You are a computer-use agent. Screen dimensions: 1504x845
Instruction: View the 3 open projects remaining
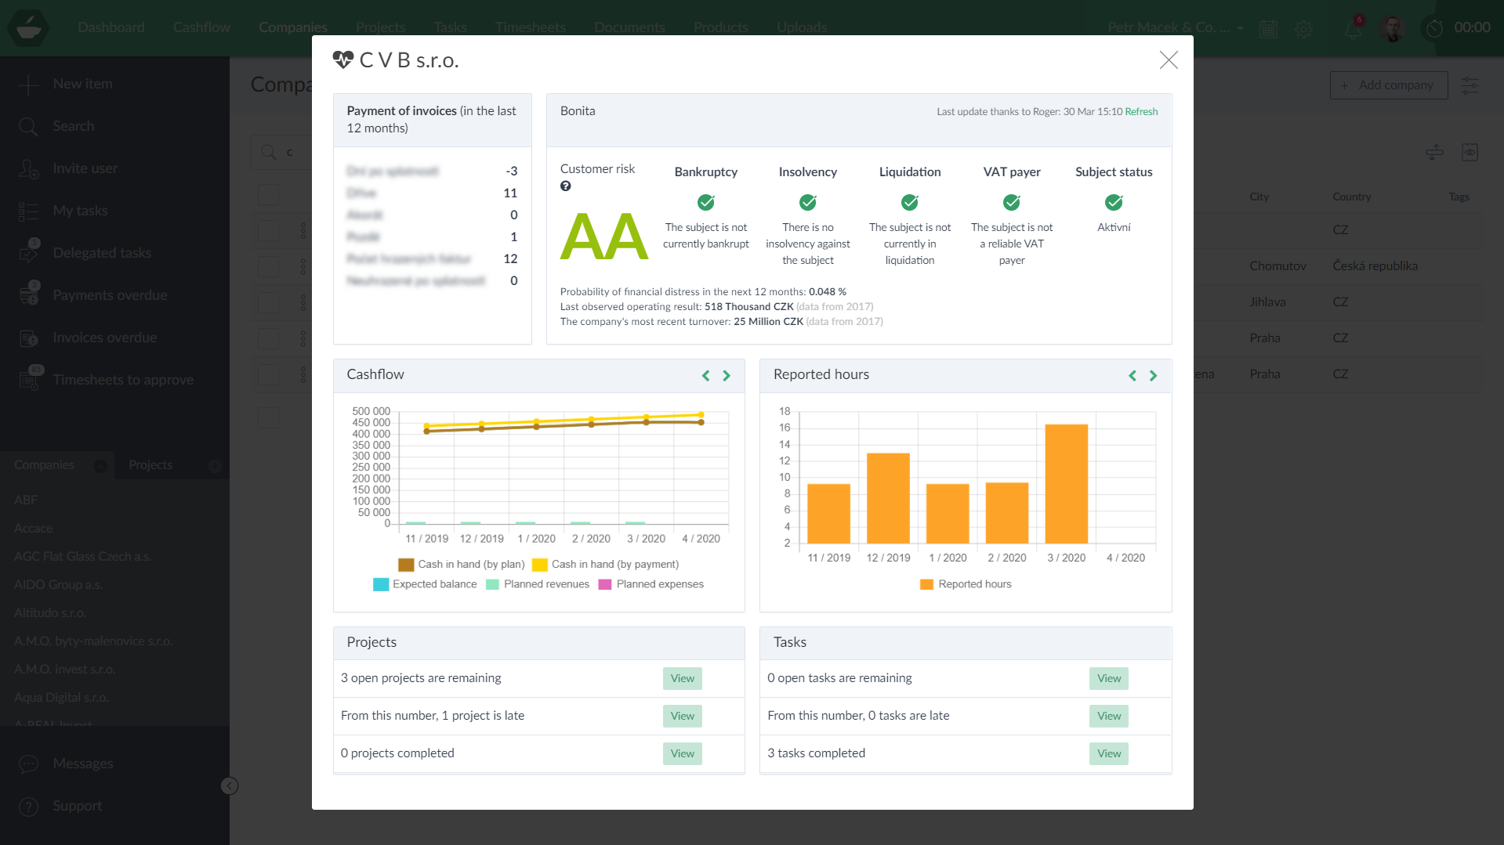(682, 678)
